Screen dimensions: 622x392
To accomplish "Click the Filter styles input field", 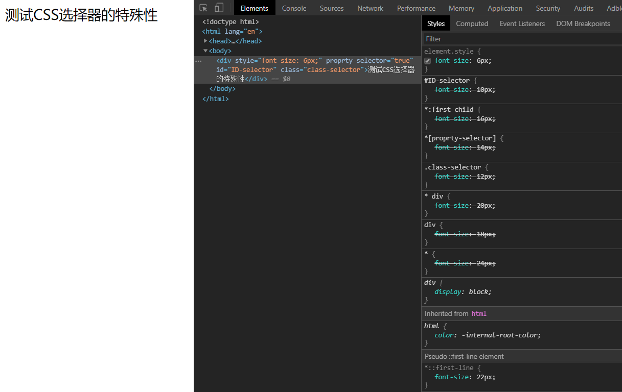I will (521, 39).
